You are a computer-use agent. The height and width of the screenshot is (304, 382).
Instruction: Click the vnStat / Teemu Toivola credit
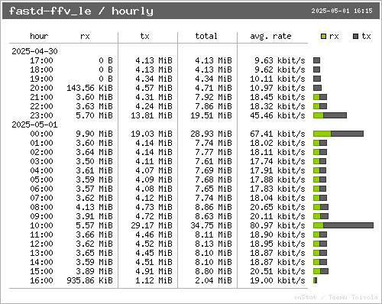coord(336,297)
